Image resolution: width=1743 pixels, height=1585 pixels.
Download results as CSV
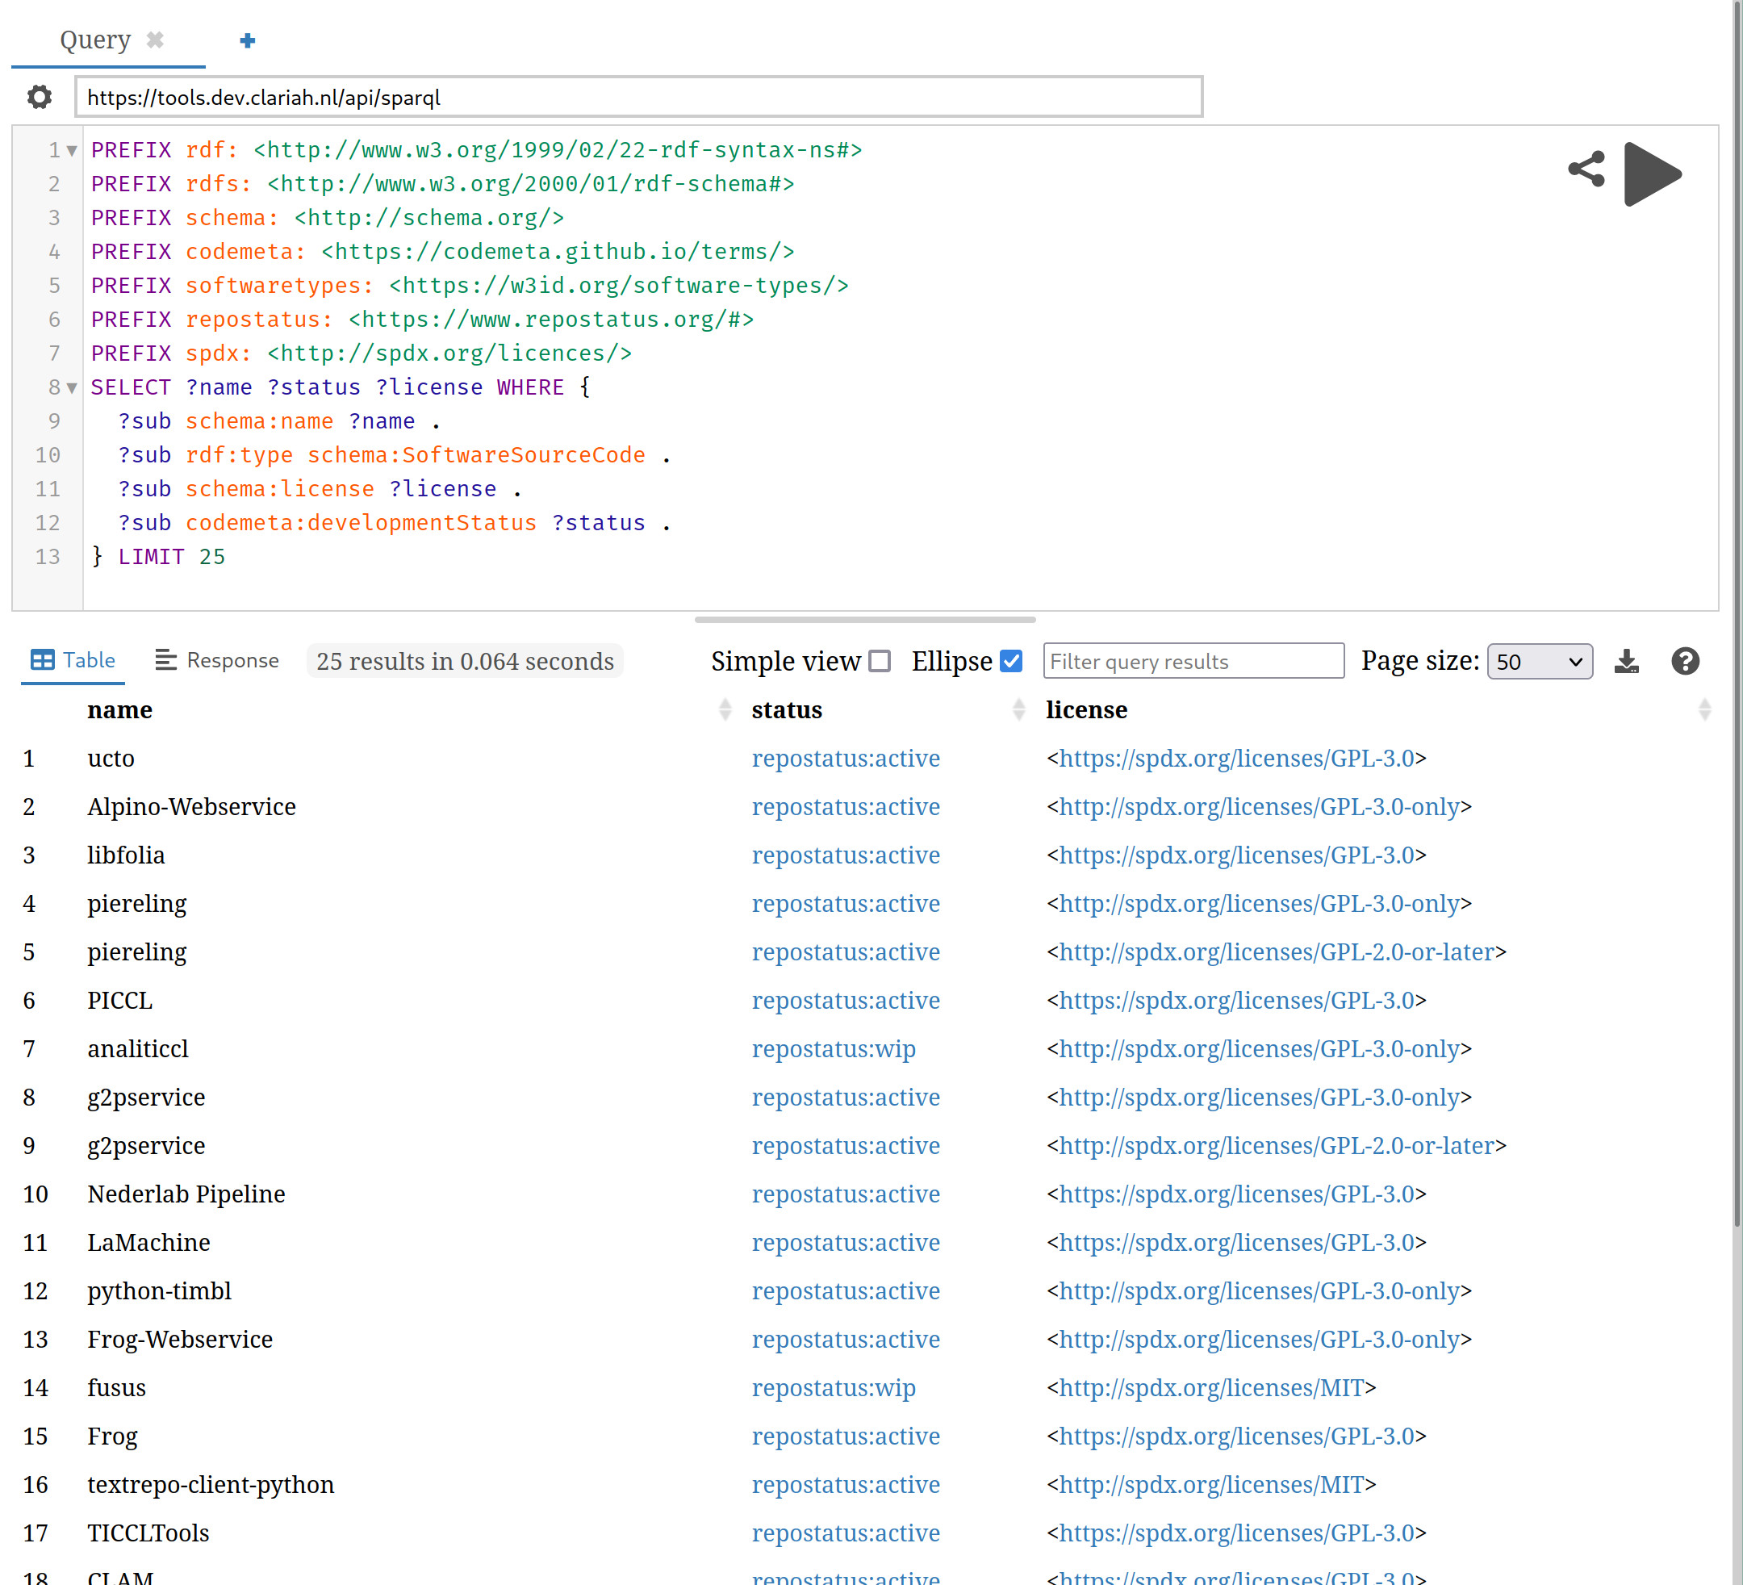tap(1625, 662)
